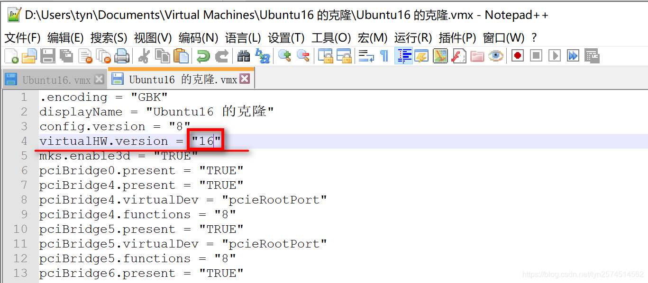Open the 编码(N) menu

198,38
